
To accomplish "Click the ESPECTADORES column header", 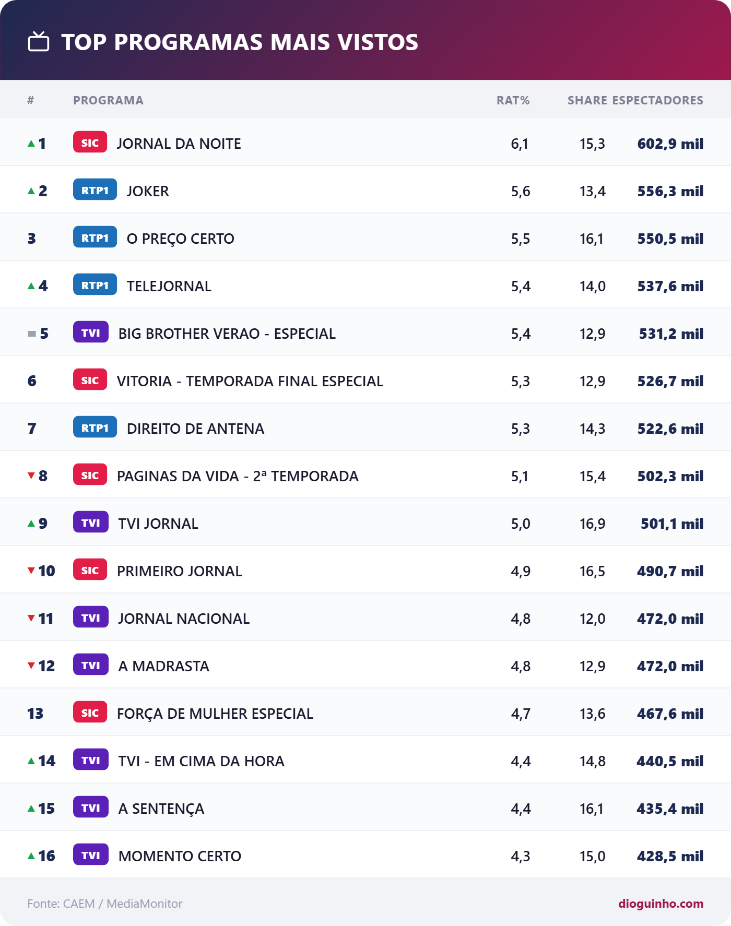I will pyautogui.click(x=658, y=100).
